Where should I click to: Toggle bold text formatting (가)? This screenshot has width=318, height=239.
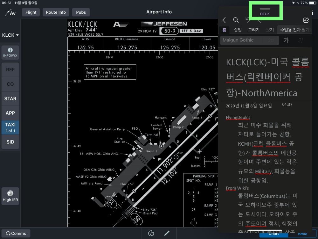tap(286, 40)
